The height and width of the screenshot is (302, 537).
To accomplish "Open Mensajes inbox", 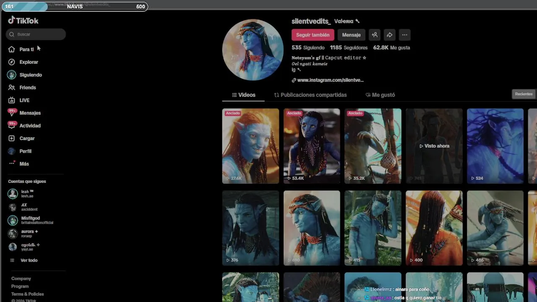I will (30, 113).
